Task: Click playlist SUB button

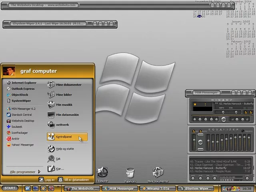Action: 200,178
